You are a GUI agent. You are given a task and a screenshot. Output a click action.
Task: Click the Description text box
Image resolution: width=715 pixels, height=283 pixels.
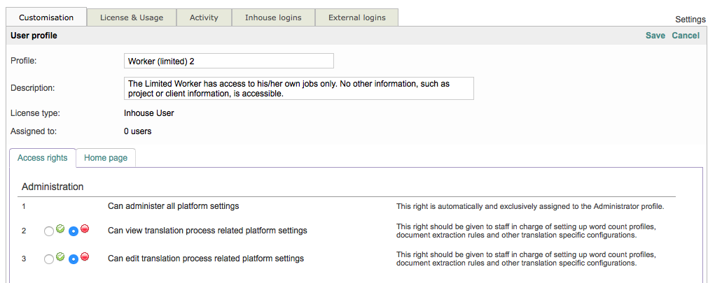[298, 88]
